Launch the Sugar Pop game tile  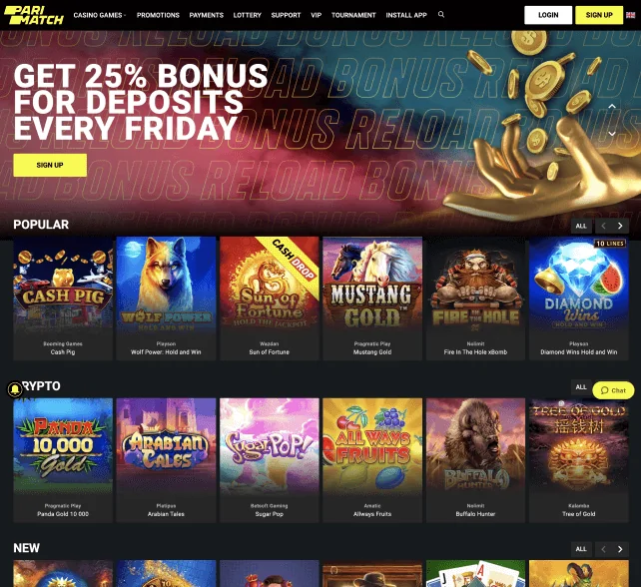pos(270,460)
